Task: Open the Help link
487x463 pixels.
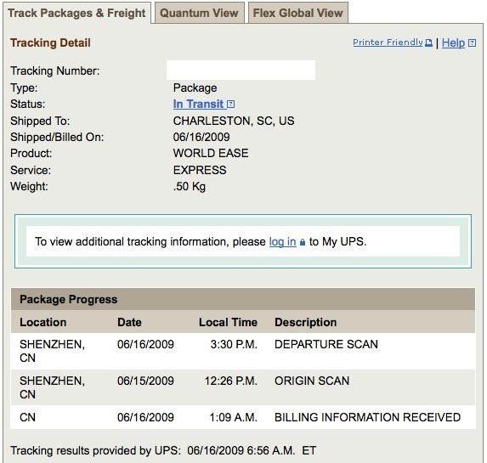Action: pyautogui.click(x=453, y=42)
